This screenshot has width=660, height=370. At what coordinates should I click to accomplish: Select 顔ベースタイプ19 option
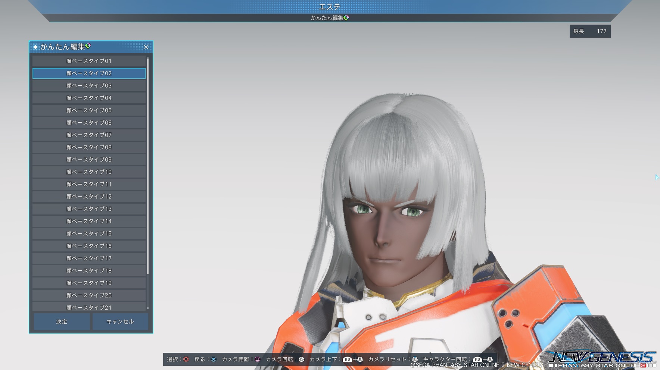89,283
